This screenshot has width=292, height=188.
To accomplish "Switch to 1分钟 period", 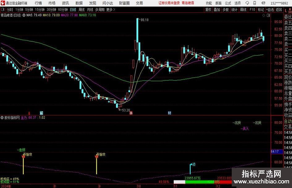I will tap(19, 10).
